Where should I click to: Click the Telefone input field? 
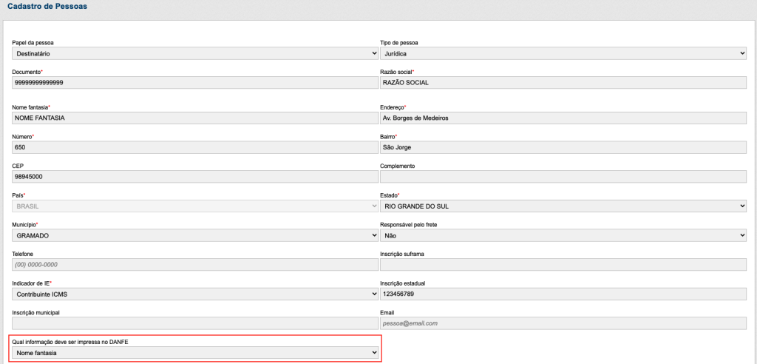click(195, 264)
